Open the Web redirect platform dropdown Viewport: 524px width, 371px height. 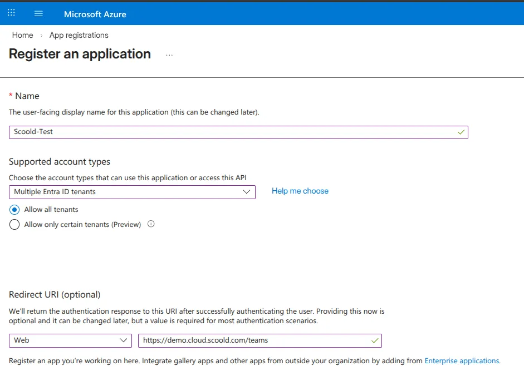pyautogui.click(x=70, y=340)
